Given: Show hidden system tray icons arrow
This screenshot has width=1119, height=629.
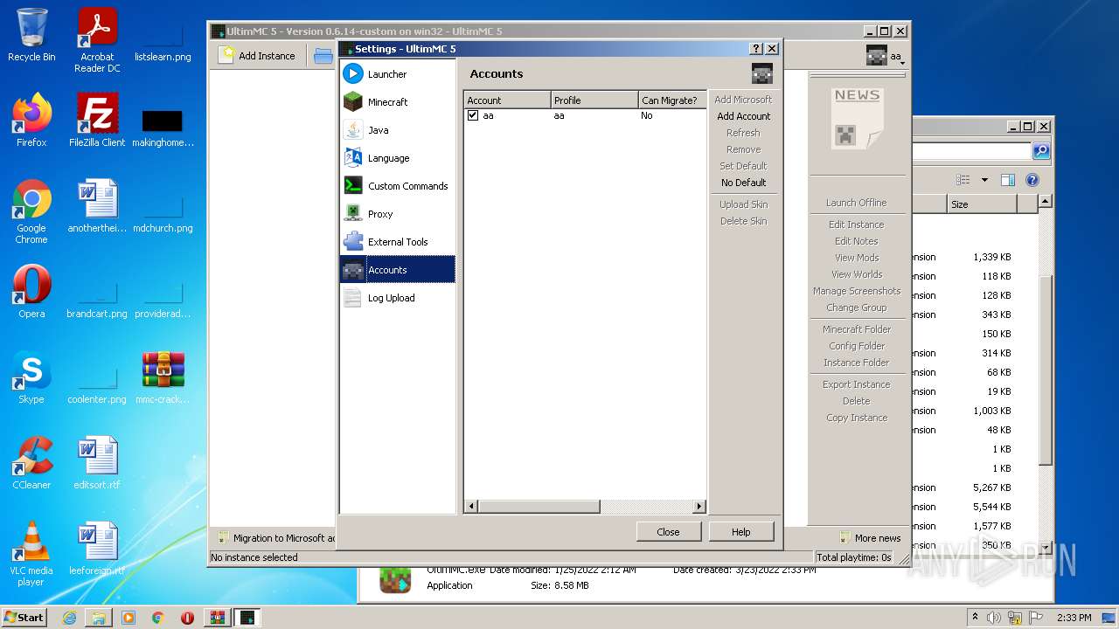Looking at the screenshot, I should point(976,618).
